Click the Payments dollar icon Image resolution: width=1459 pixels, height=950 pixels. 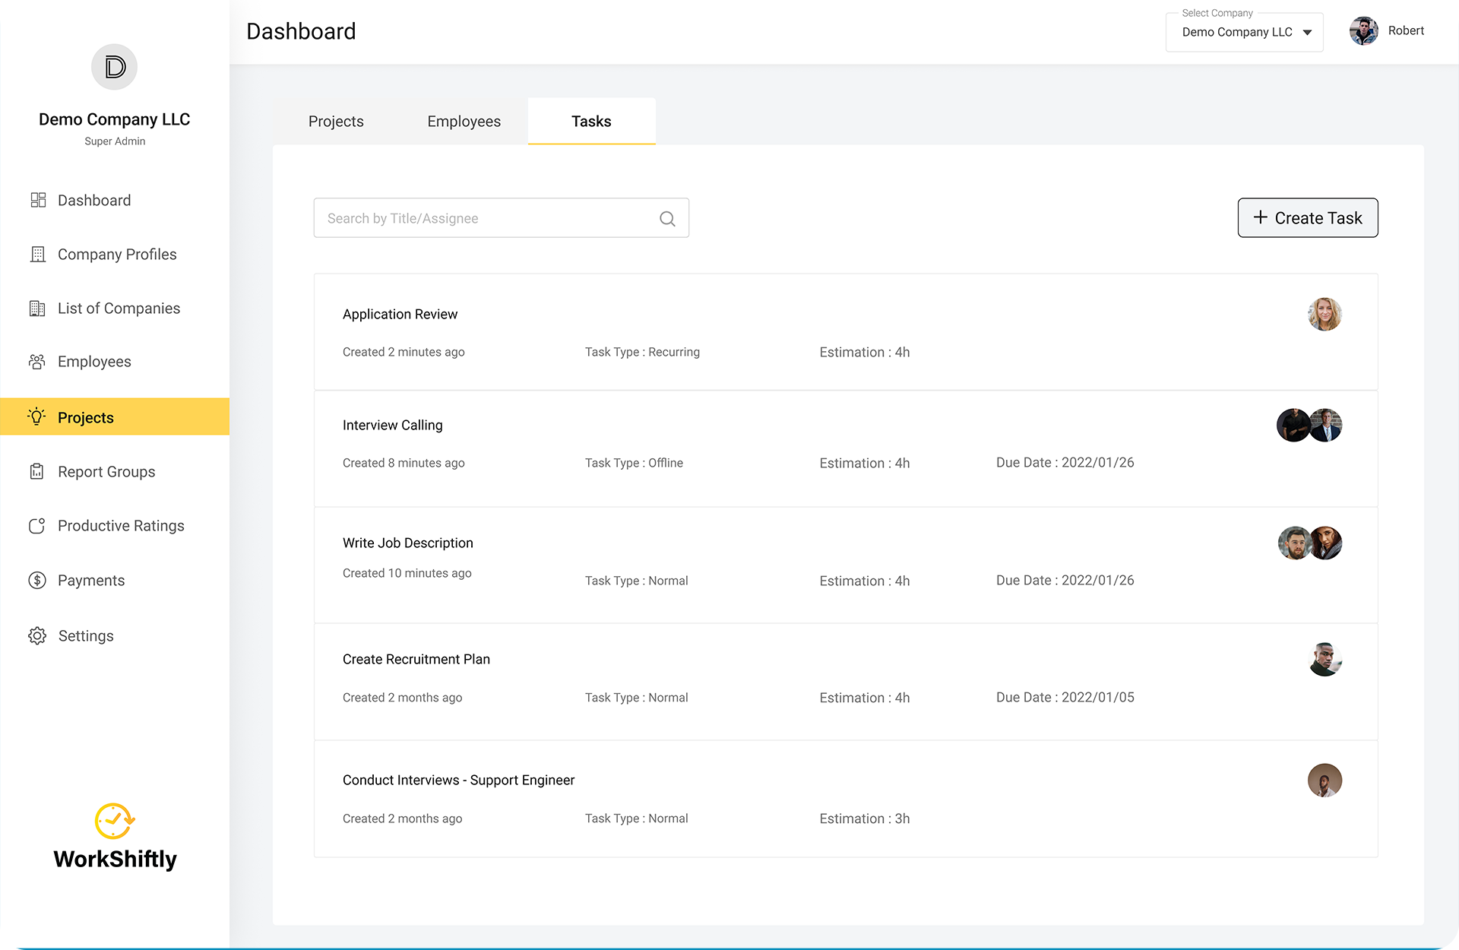[x=37, y=581]
